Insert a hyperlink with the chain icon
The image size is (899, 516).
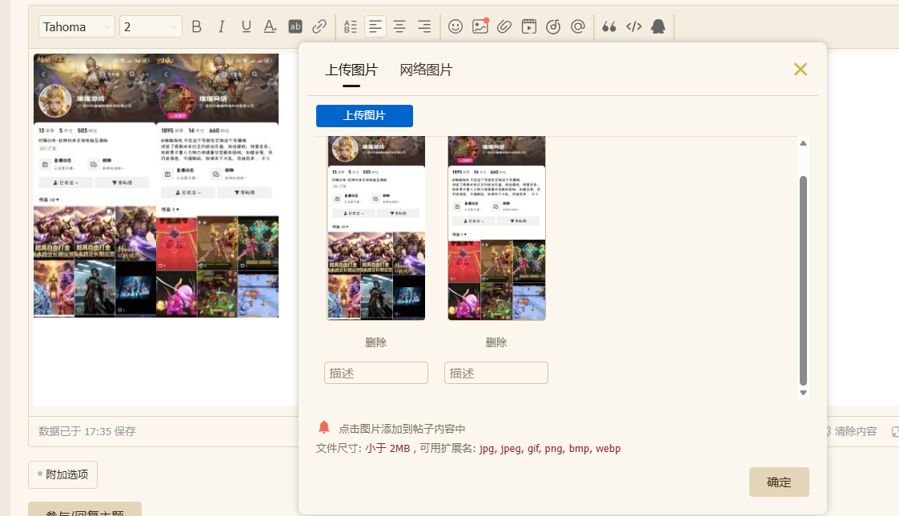click(319, 26)
